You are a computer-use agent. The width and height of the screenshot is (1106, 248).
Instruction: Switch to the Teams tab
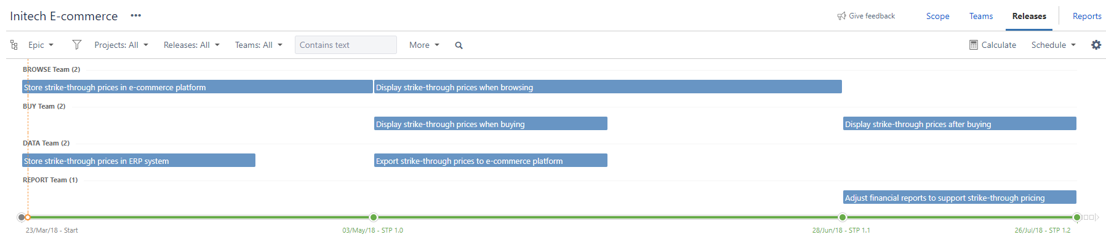981,17
